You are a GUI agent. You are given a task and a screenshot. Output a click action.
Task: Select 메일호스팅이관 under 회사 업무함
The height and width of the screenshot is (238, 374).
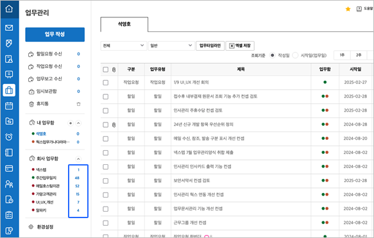(x=47, y=186)
